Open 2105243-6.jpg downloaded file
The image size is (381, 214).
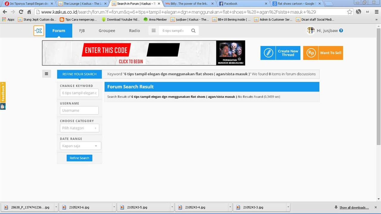click(x=85, y=207)
